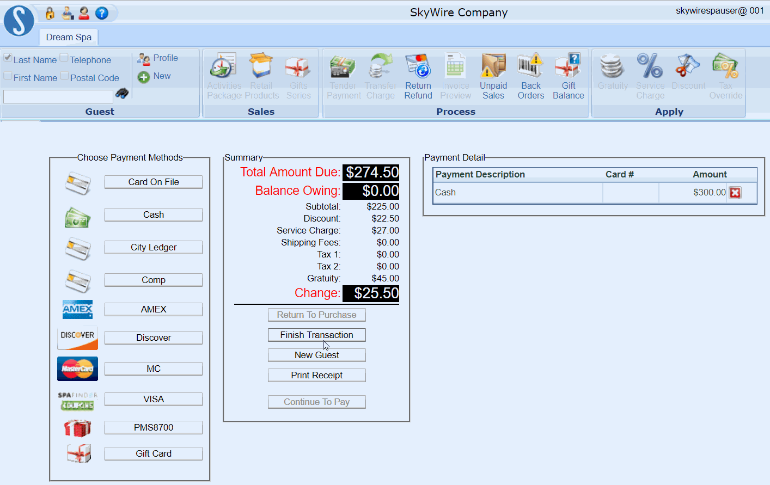Click the Print Receipt button

pyautogui.click(x=316, y=375)
